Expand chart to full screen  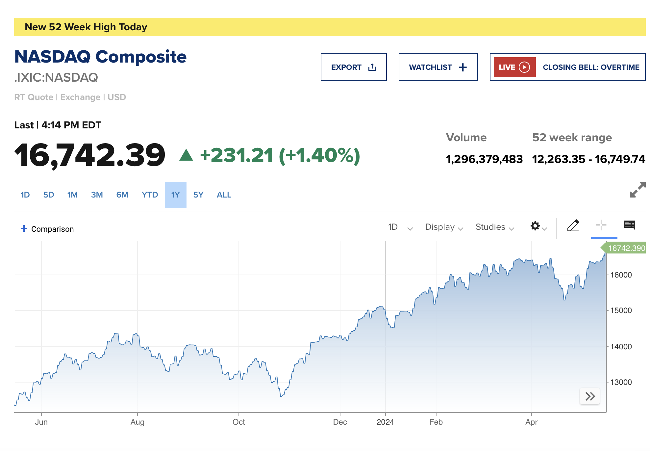(637, 190)
